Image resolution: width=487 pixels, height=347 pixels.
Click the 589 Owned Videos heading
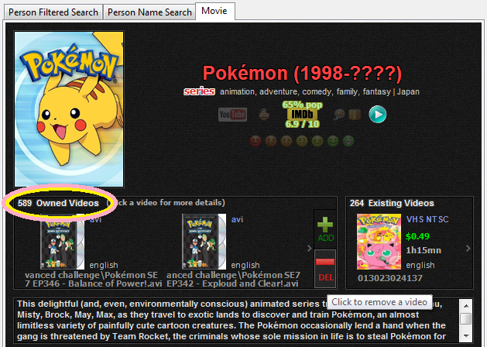point(58,203)
